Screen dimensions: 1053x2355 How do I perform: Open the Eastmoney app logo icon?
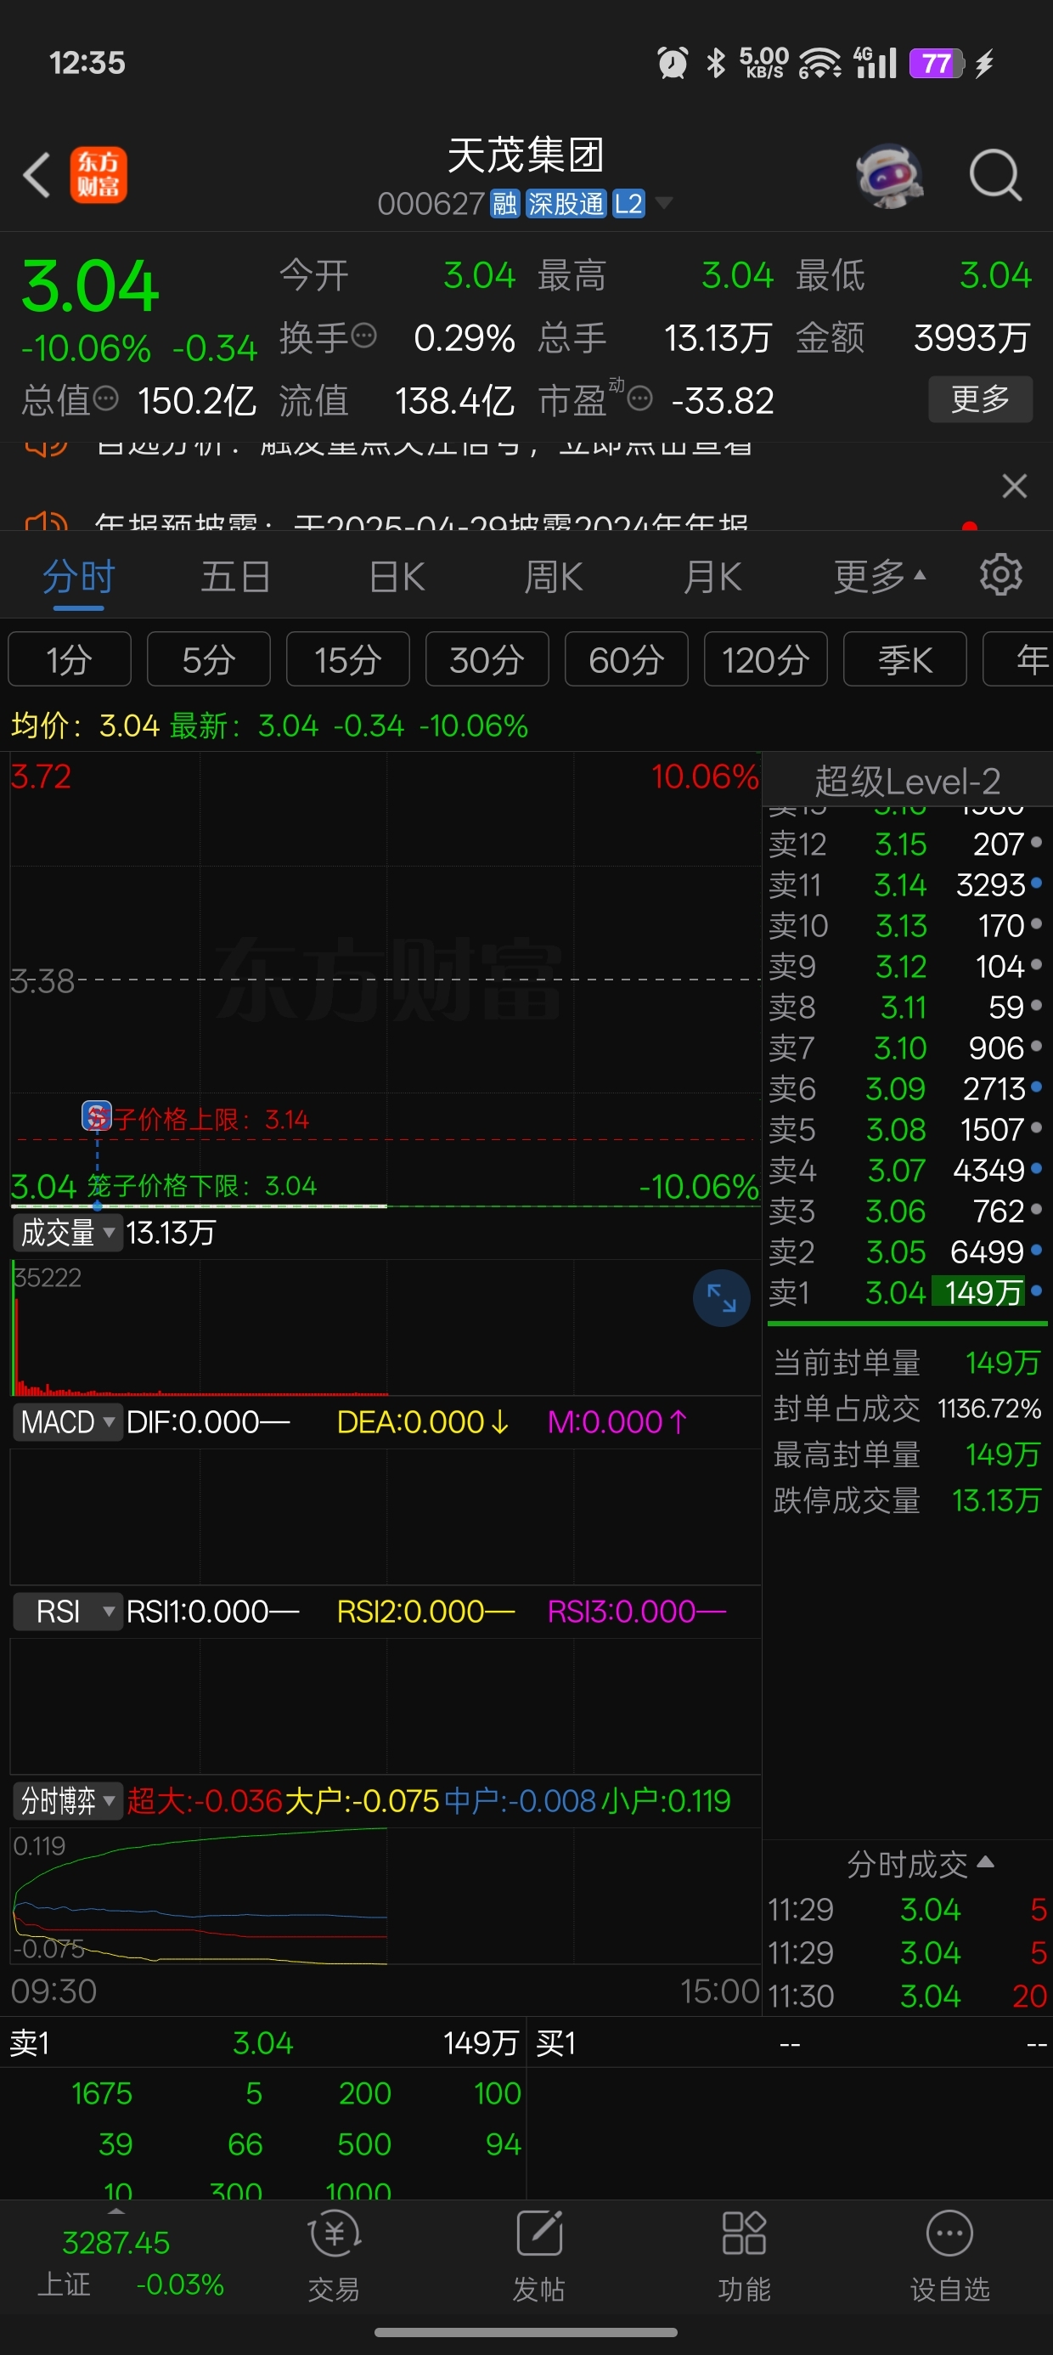99,175
